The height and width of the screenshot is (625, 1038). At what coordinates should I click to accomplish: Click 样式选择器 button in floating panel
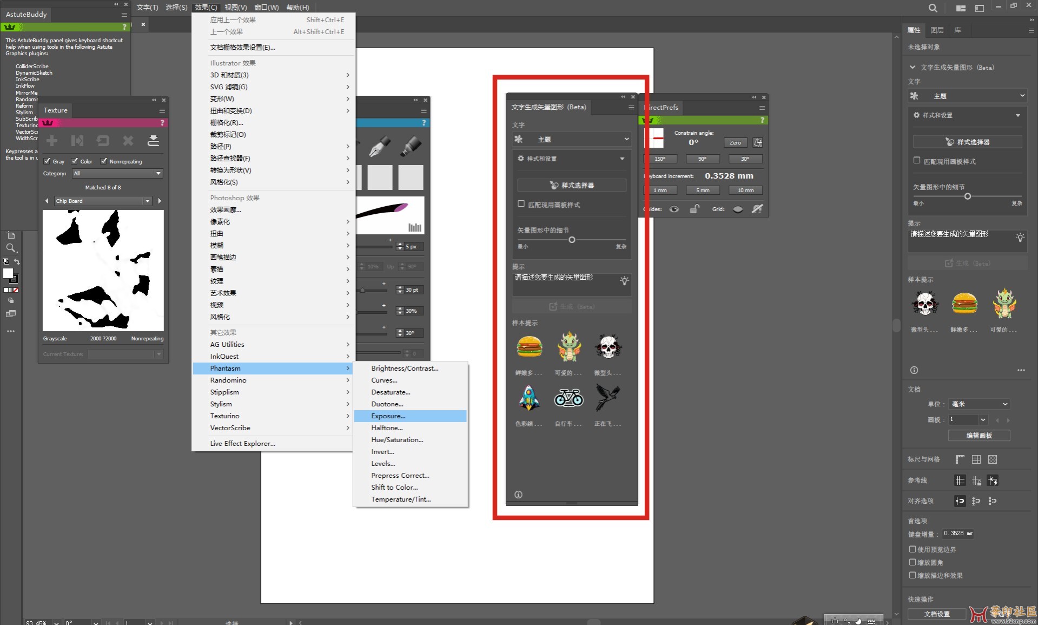(572, 185)
